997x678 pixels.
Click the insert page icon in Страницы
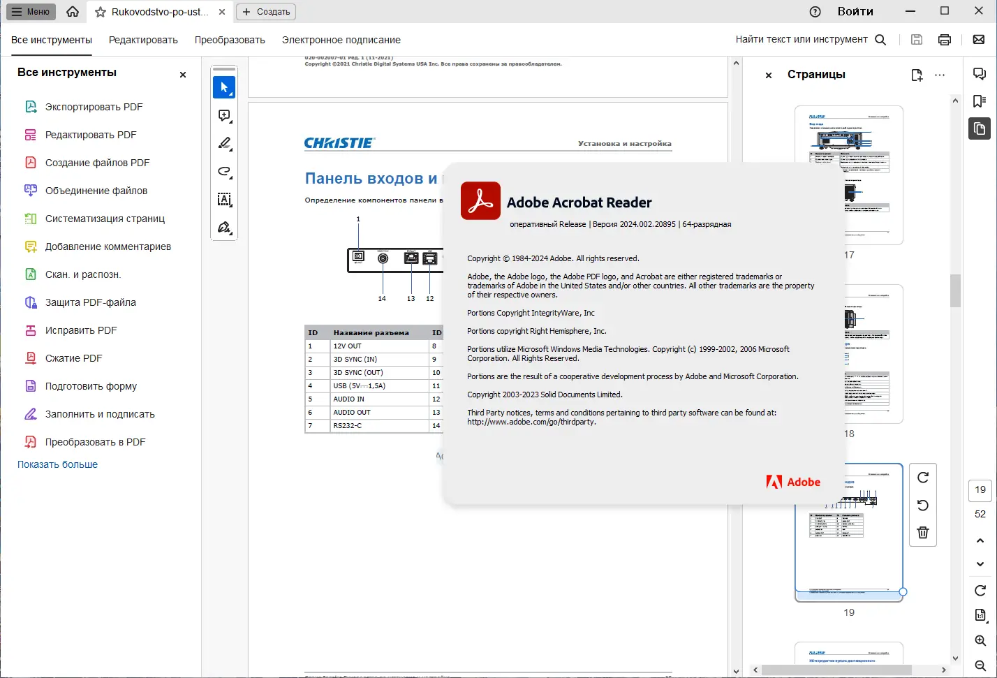[x=917, y=75]
